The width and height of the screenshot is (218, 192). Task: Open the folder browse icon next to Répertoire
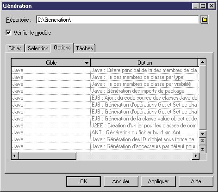pyautogui.click(x=205, y=20)
